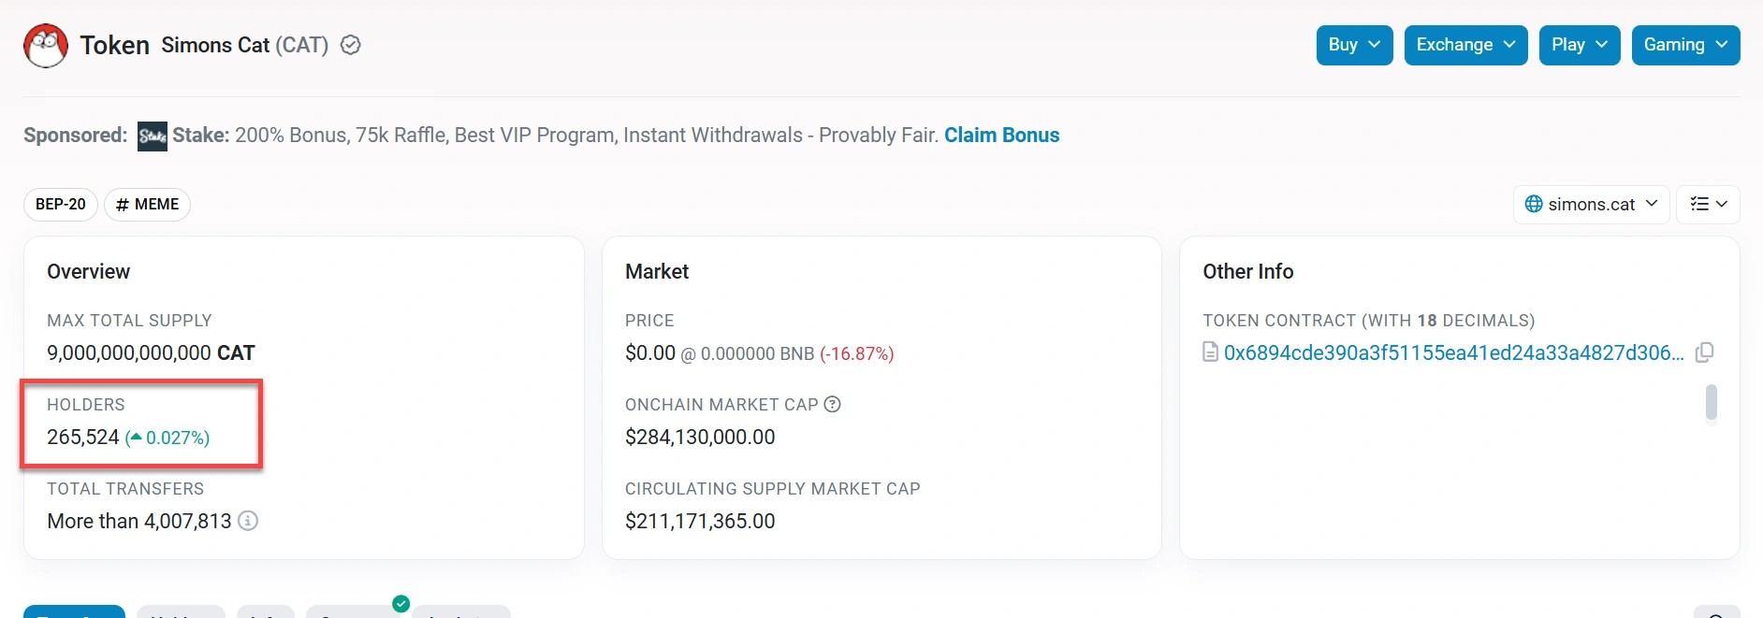Click the Other Info panel scrollbar

pos(1712,403)
